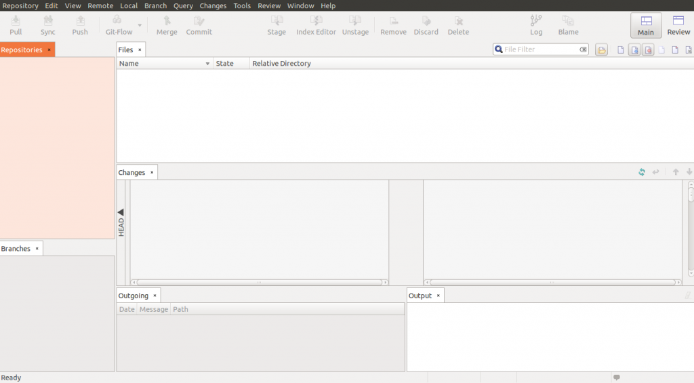This screenshot has height=383, width=694.
Task: Toggle the highlighted file filter with blue gear
Action: point(634,49)
